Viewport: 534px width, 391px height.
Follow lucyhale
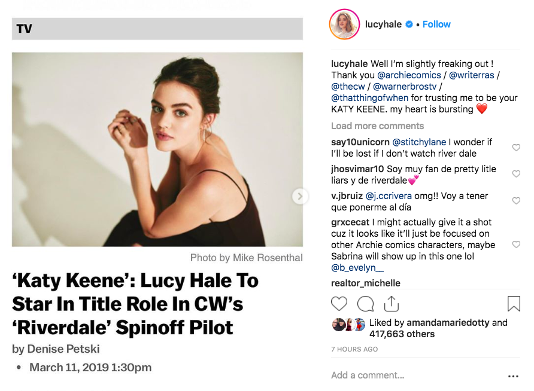point(436,25)
